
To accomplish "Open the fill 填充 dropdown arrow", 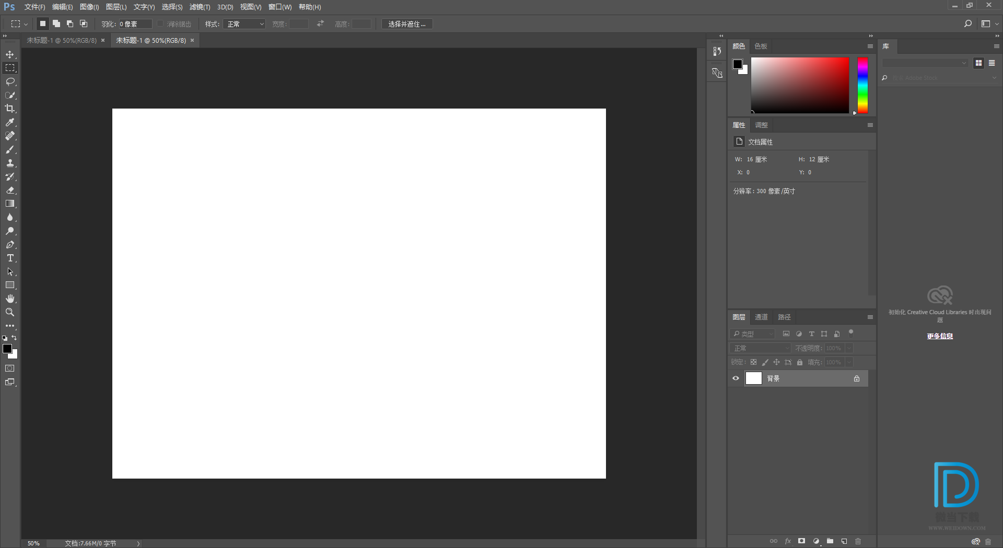I will click(x=849, y=362).
